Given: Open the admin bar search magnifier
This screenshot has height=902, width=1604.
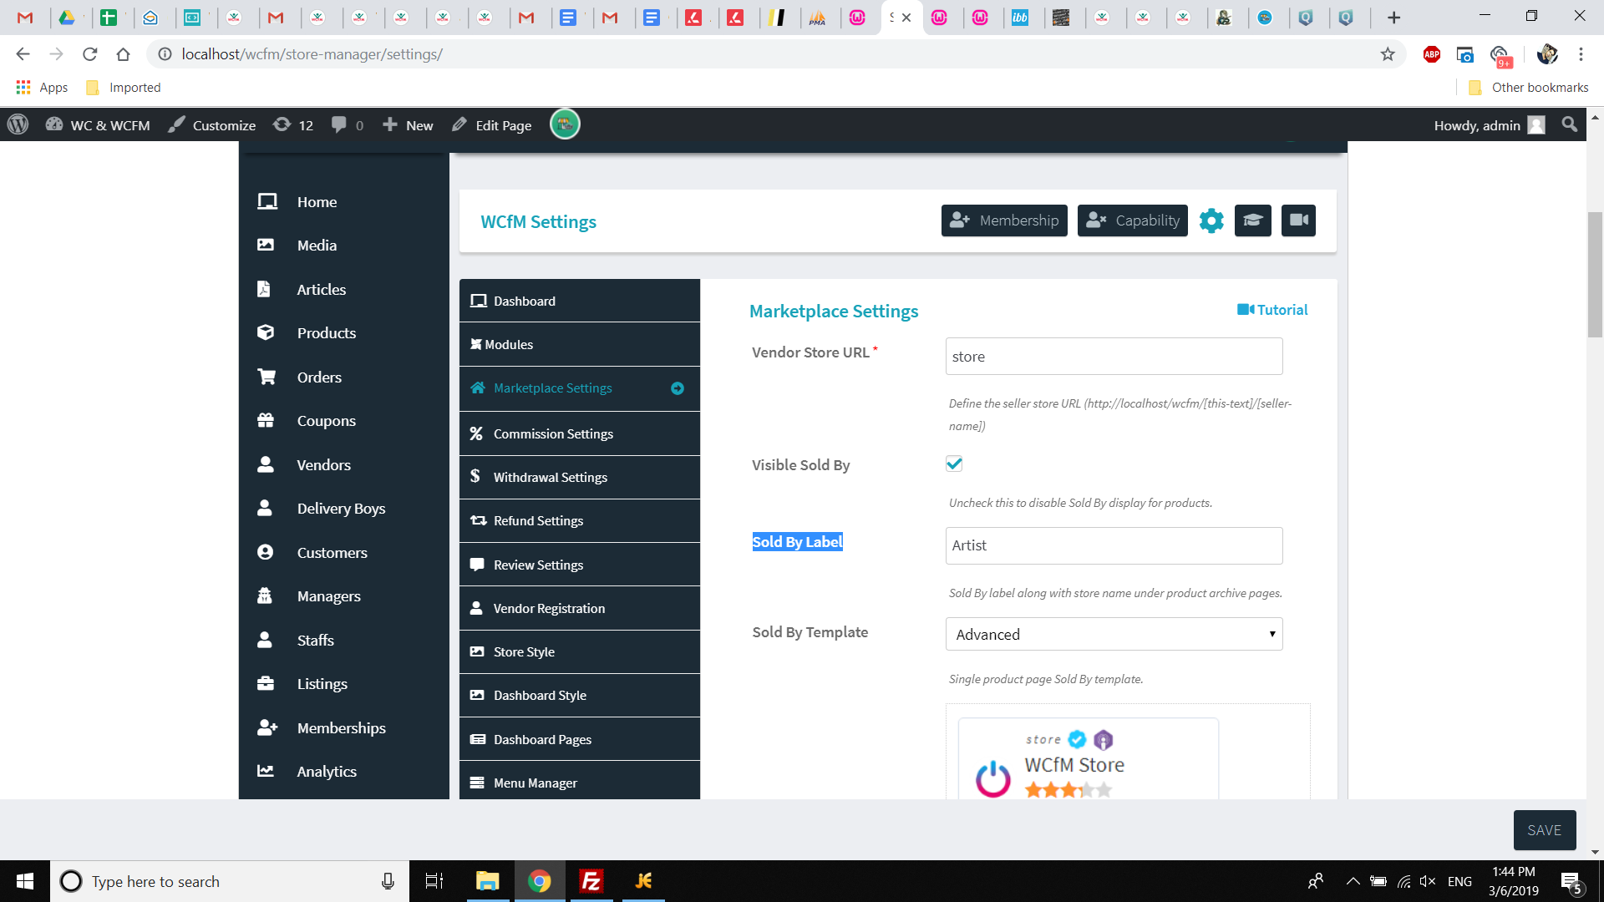Looking at the screenshot, I should (1570, 124).
